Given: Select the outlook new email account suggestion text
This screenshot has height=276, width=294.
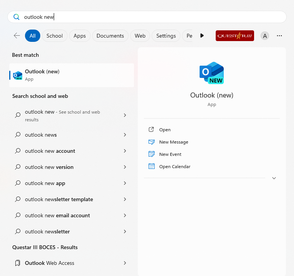Looking at the screenshot, I should (x=57, y=215).
